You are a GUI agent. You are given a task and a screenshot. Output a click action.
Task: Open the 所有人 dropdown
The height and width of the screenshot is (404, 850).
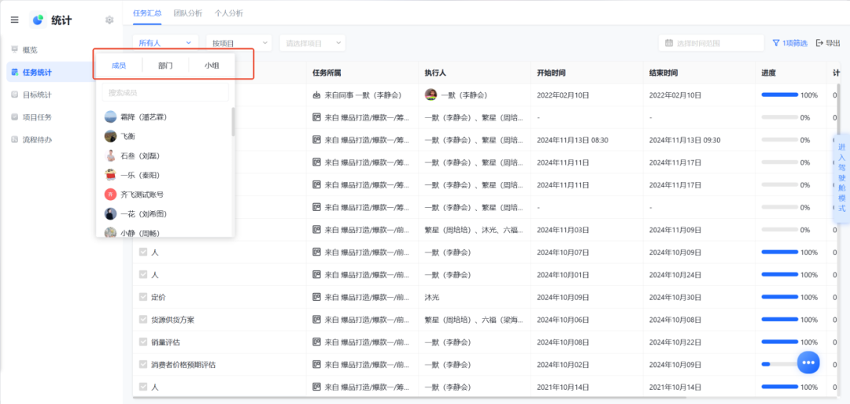pyautogui.click(x=165, y=43)
